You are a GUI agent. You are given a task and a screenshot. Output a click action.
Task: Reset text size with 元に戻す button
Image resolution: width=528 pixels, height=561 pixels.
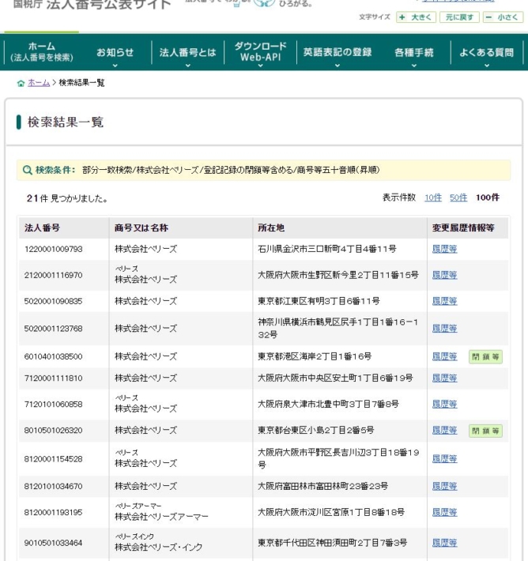click(x=459, y=17)
